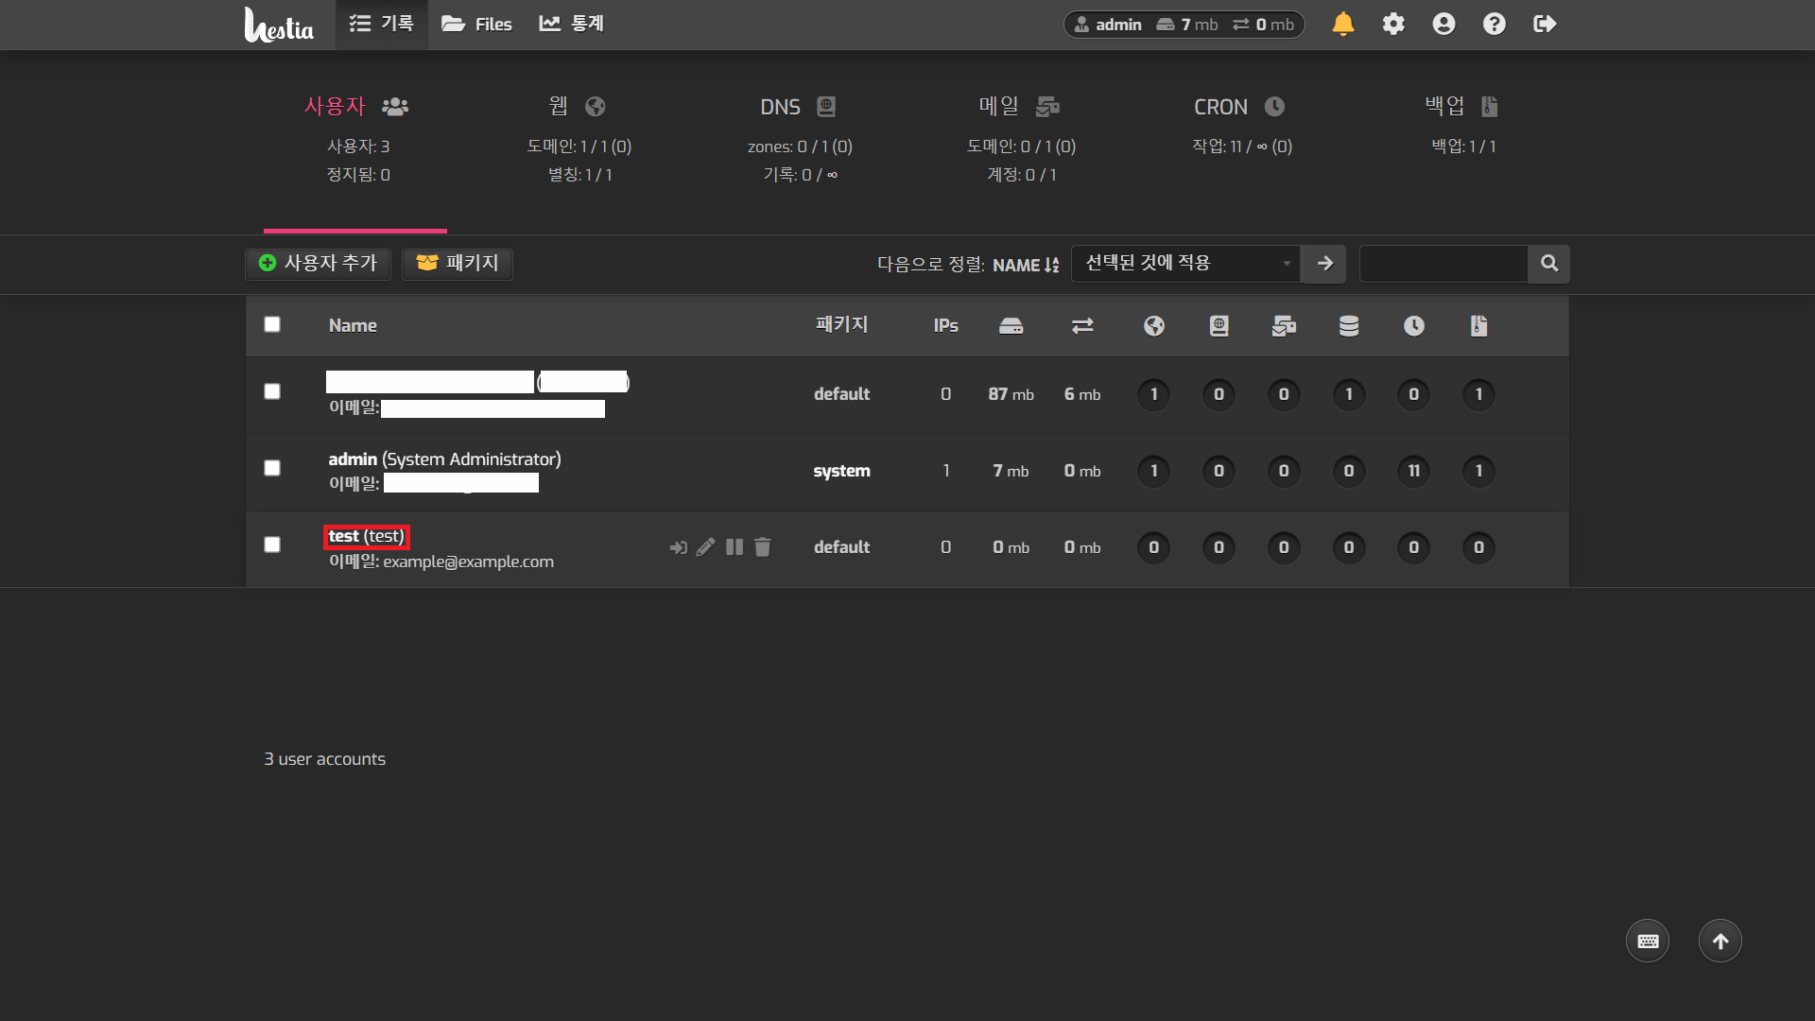This screenshot has height=1021, width=1815.
Task: Click the logout arrow icon
Action: [x=1545, y=24]
